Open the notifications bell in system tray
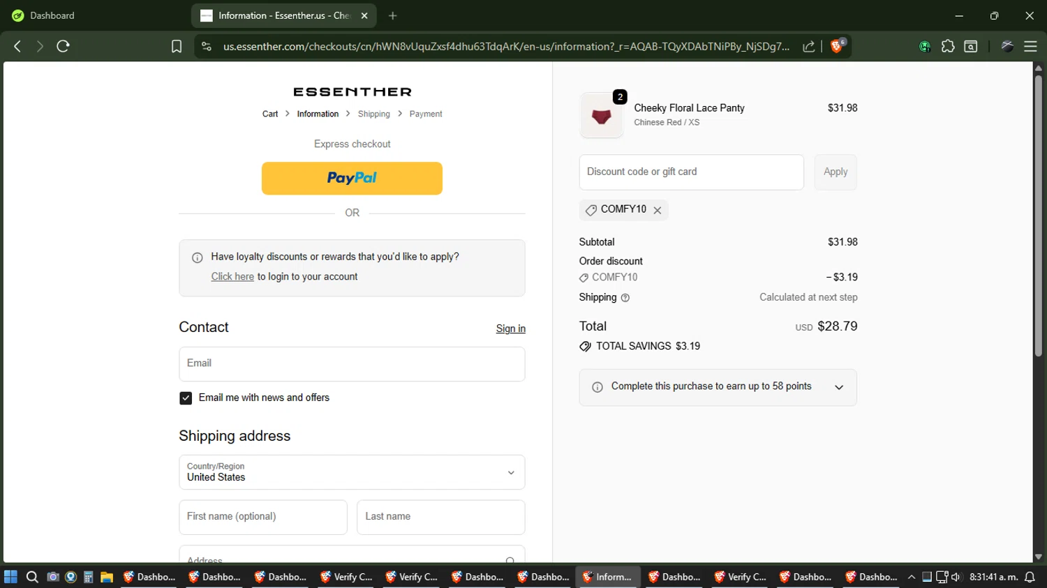The width and height of the screenshot is (1047, 588). click(x=1030, y=577)
